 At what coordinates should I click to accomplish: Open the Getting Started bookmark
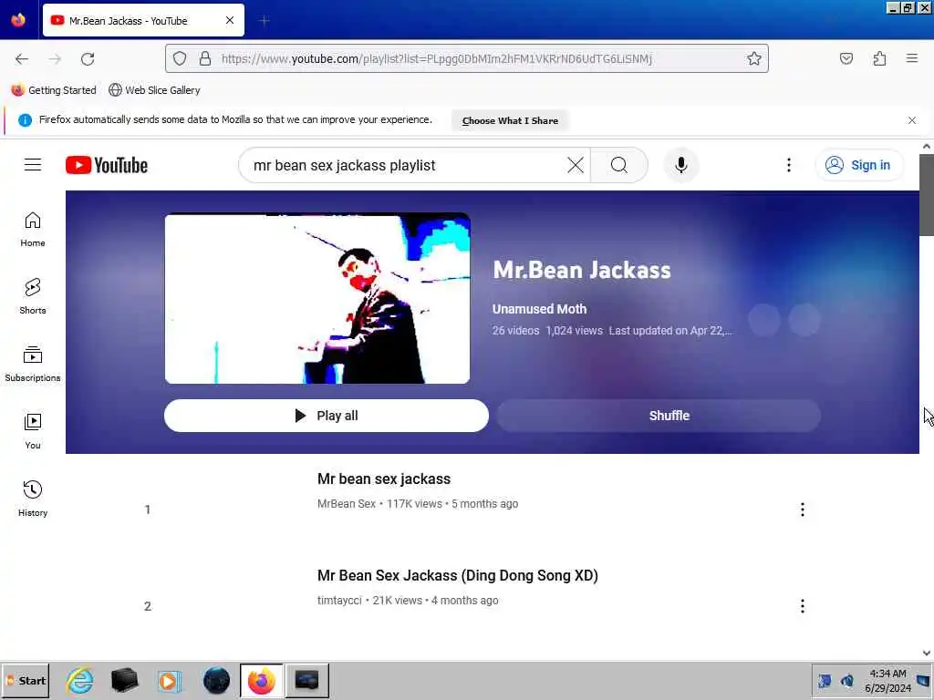tap(54, 90)
